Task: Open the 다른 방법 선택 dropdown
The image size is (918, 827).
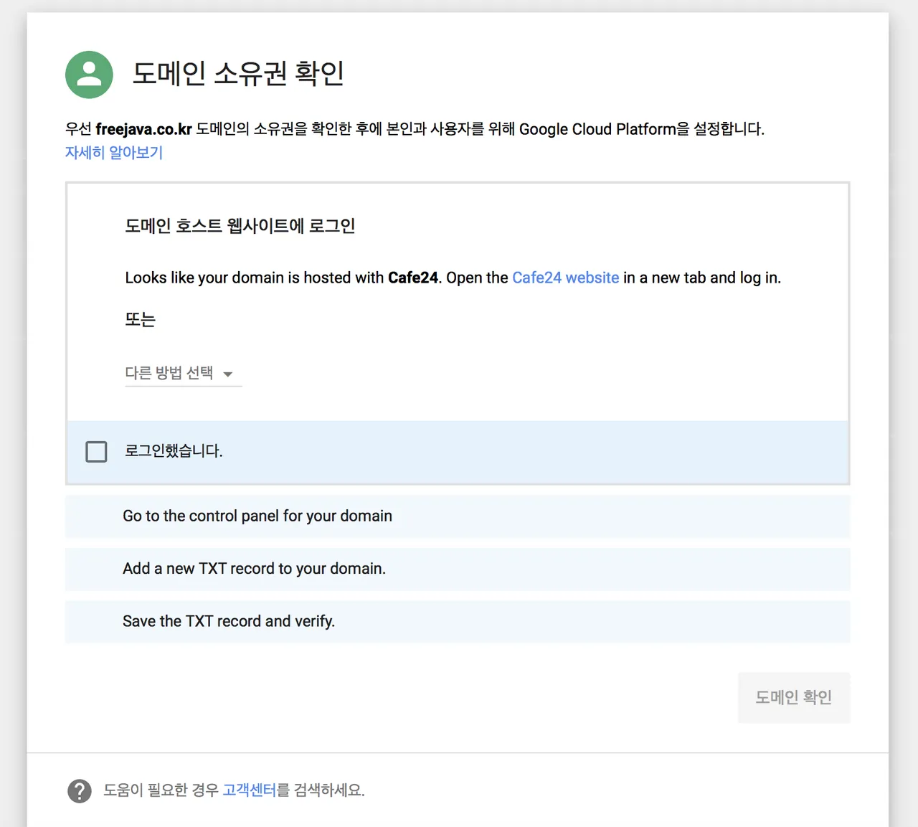Action: [x=184, y=374]
